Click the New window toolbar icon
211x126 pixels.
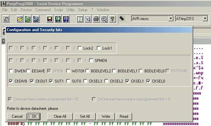[6, 19]
